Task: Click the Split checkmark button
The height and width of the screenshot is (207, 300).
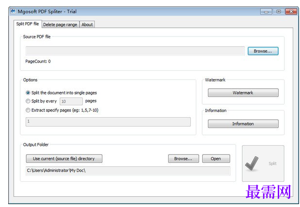Action: click(x=263, y=163)
